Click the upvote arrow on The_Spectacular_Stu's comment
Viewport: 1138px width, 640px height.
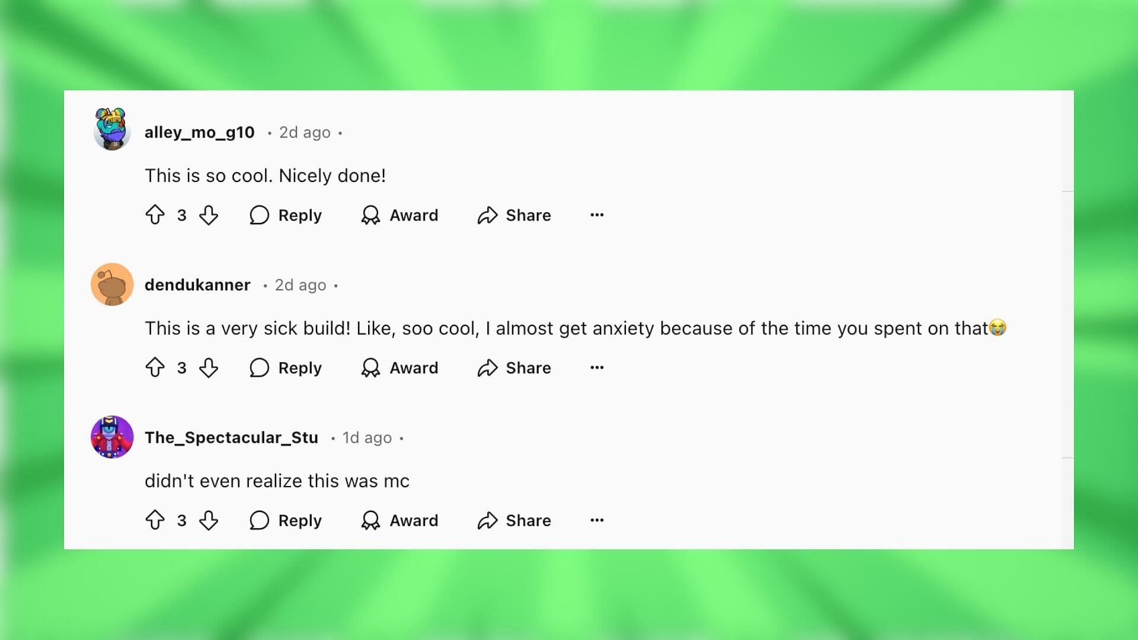(155, 520)
